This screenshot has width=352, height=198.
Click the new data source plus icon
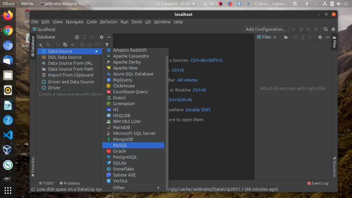pos(41,45)
